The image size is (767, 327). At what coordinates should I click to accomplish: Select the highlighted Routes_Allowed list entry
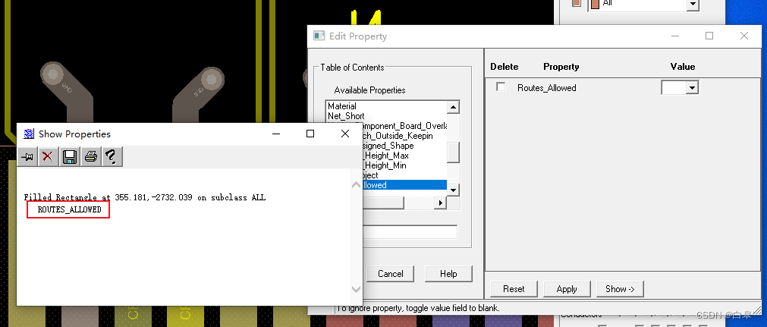pos(404,185)
